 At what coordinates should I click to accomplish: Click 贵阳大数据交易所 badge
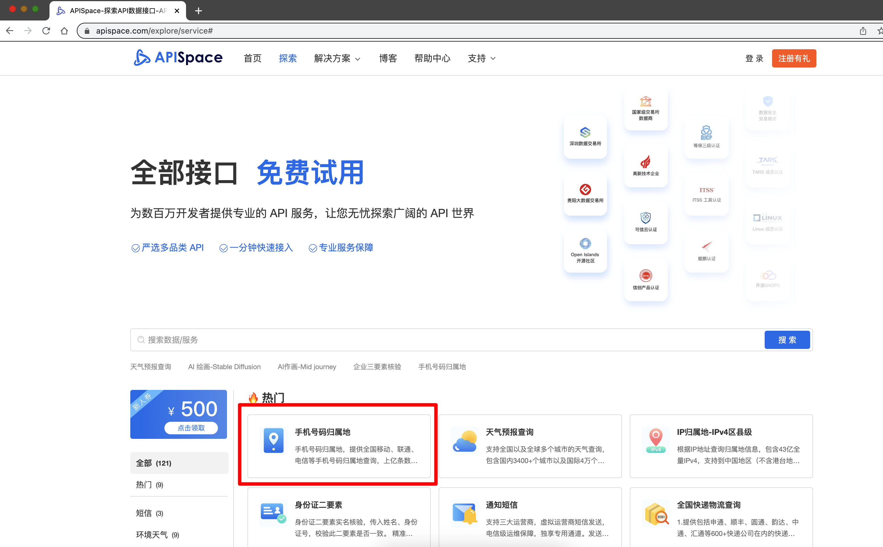tap(585, 194)
